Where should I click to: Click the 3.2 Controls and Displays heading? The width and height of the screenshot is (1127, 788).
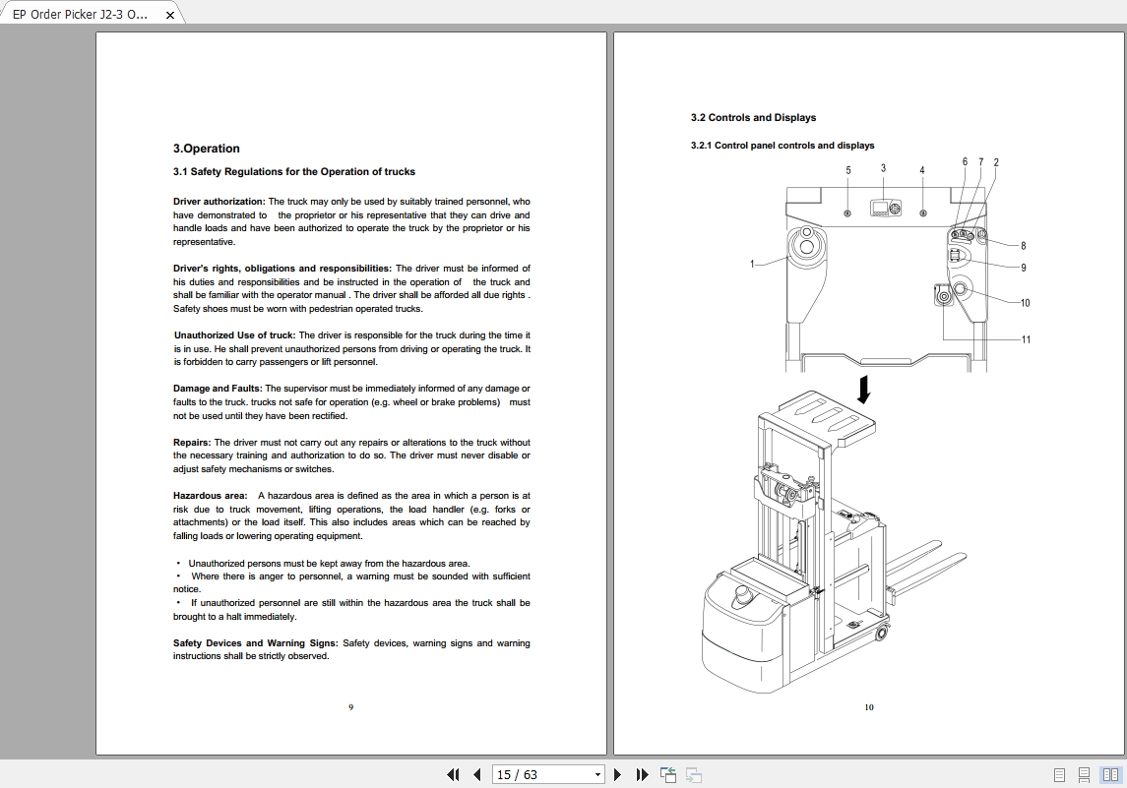(752, 117)
